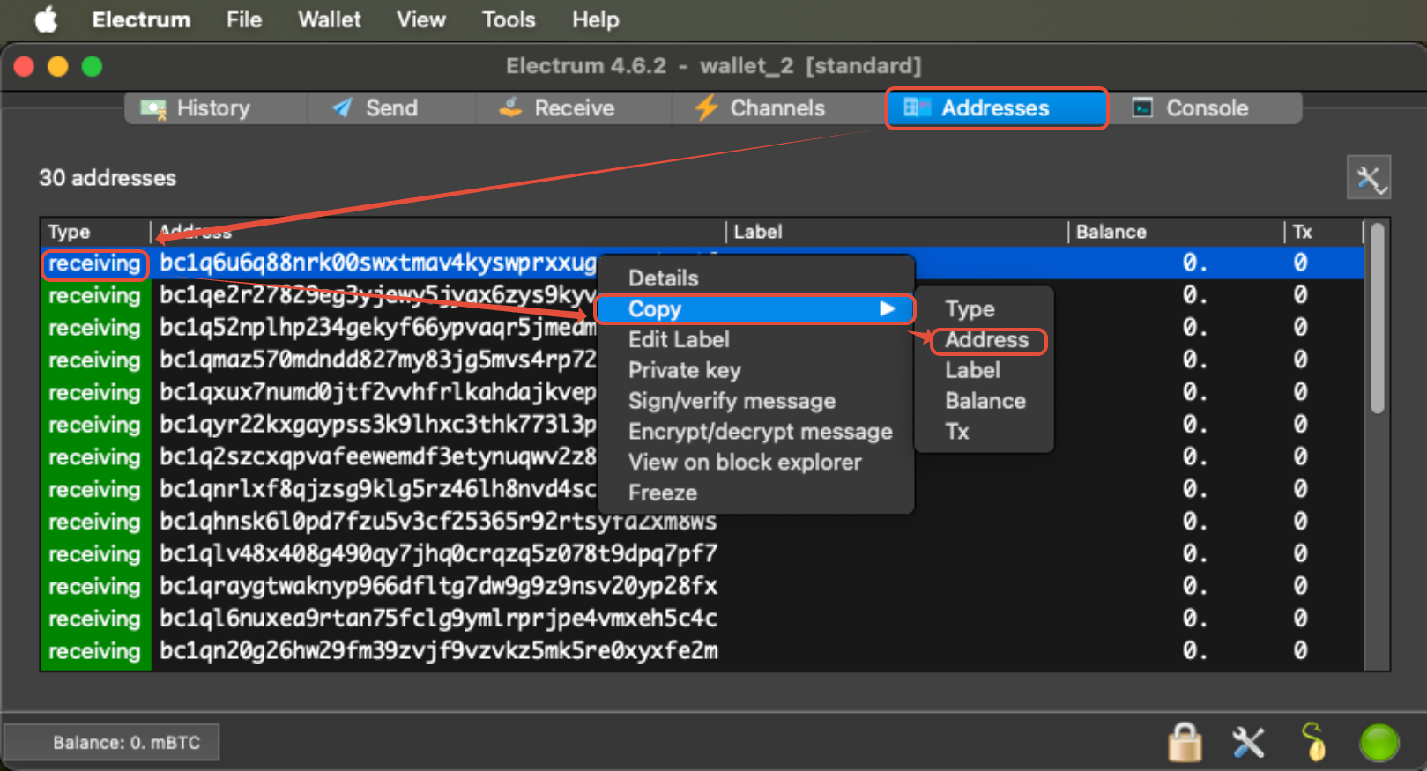Viewport: 1427px width, 771px height.
Task: Switch to the Channels tab
Action: 777,108
